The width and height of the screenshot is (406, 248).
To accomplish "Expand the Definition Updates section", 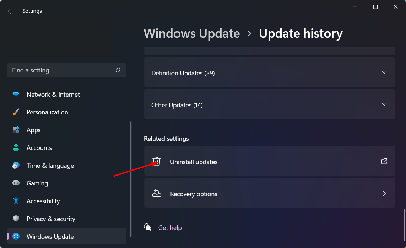I will tap(384, 72).
